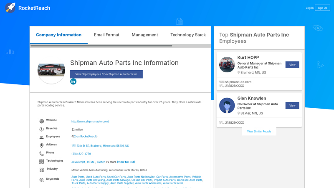This screenshot has height=188, width=334.
Task: Click the Import Auto Parts keyword link
Action: pos(164,180)
